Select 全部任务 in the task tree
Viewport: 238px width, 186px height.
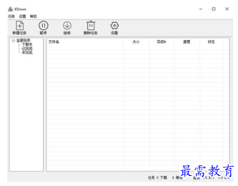coord(23,41)
